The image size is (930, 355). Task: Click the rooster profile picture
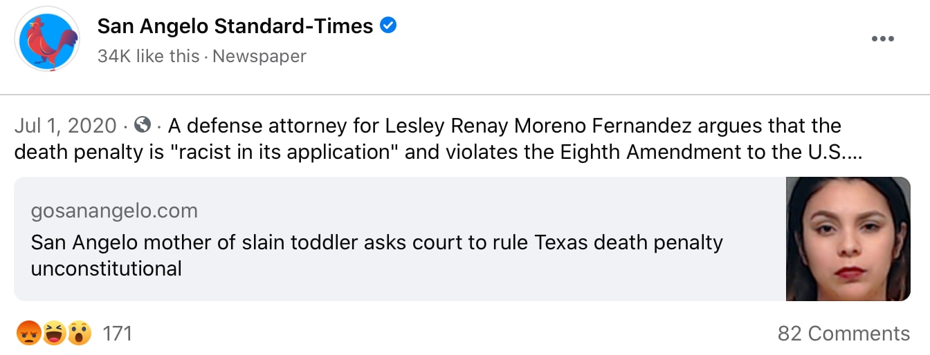48,39
